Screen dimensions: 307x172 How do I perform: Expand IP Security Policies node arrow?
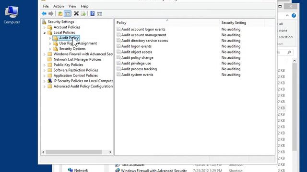[x=45, y=81]
